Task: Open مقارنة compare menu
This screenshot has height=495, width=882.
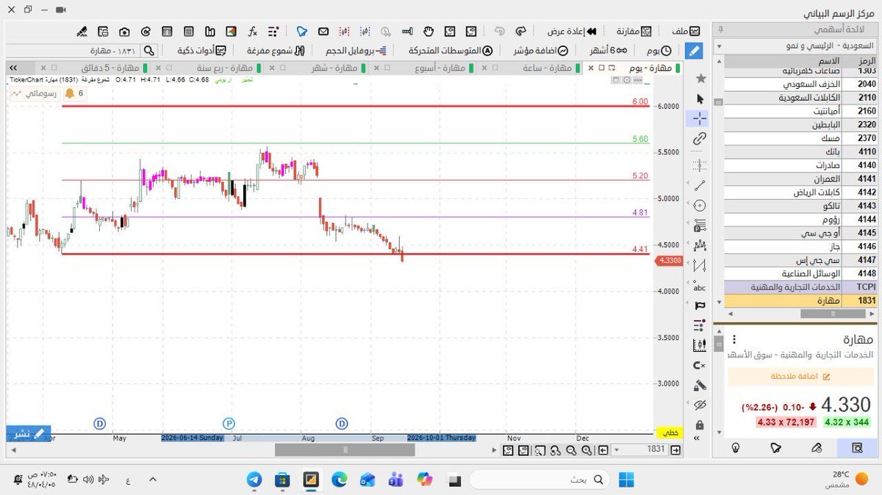Action: point(634,32)
